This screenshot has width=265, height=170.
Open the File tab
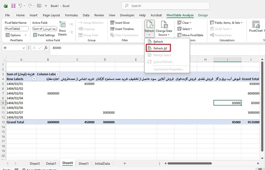click(x=7, y=15)
